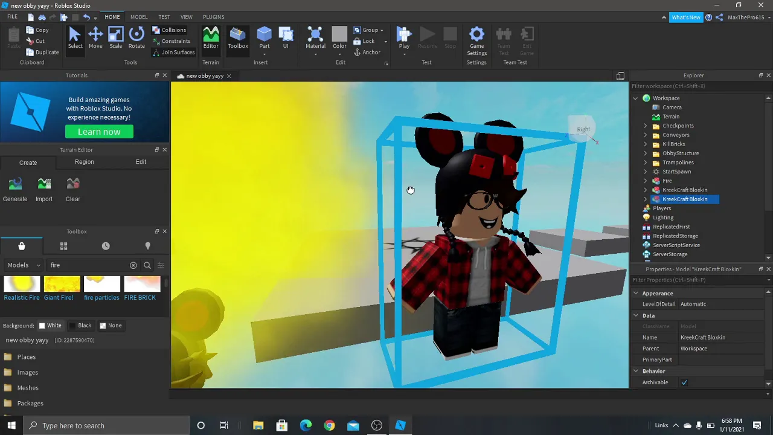Screen dimensions: 773x435
Task: Open toolbox search filter options
Action: pyautogui.click(x=161, y=265)
